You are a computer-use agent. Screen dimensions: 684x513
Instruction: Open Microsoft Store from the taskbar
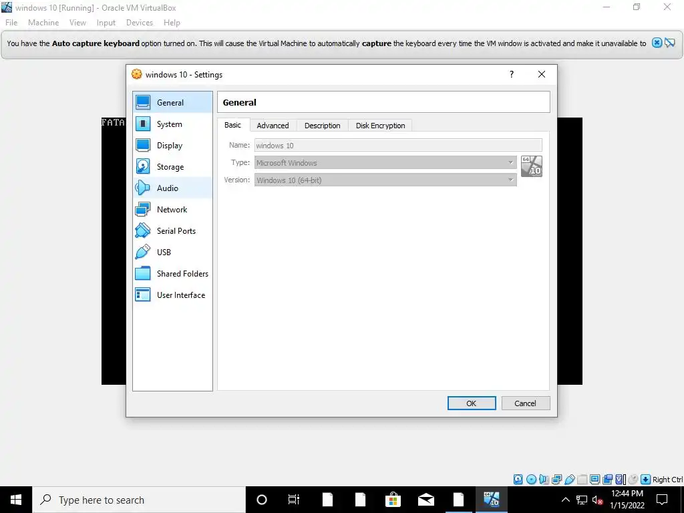[x=393, y=500]
